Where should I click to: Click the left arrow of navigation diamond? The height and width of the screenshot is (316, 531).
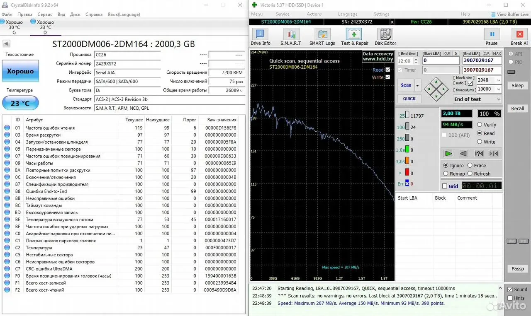click(x=429, y=89)
